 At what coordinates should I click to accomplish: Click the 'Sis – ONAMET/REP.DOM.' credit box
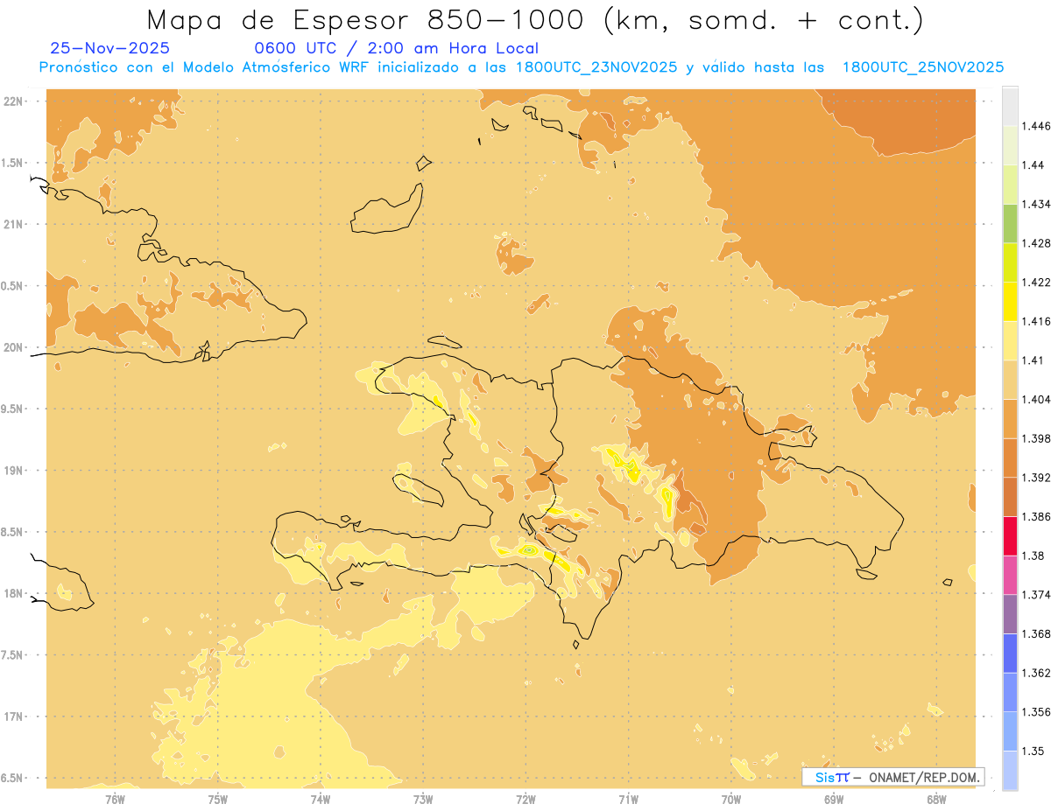click(892, 777)
